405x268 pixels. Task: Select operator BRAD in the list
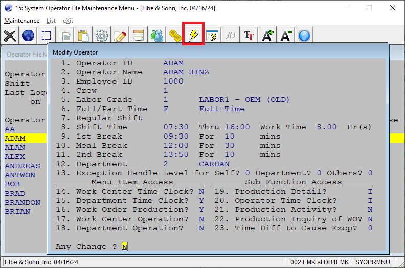tap(15, 194)
